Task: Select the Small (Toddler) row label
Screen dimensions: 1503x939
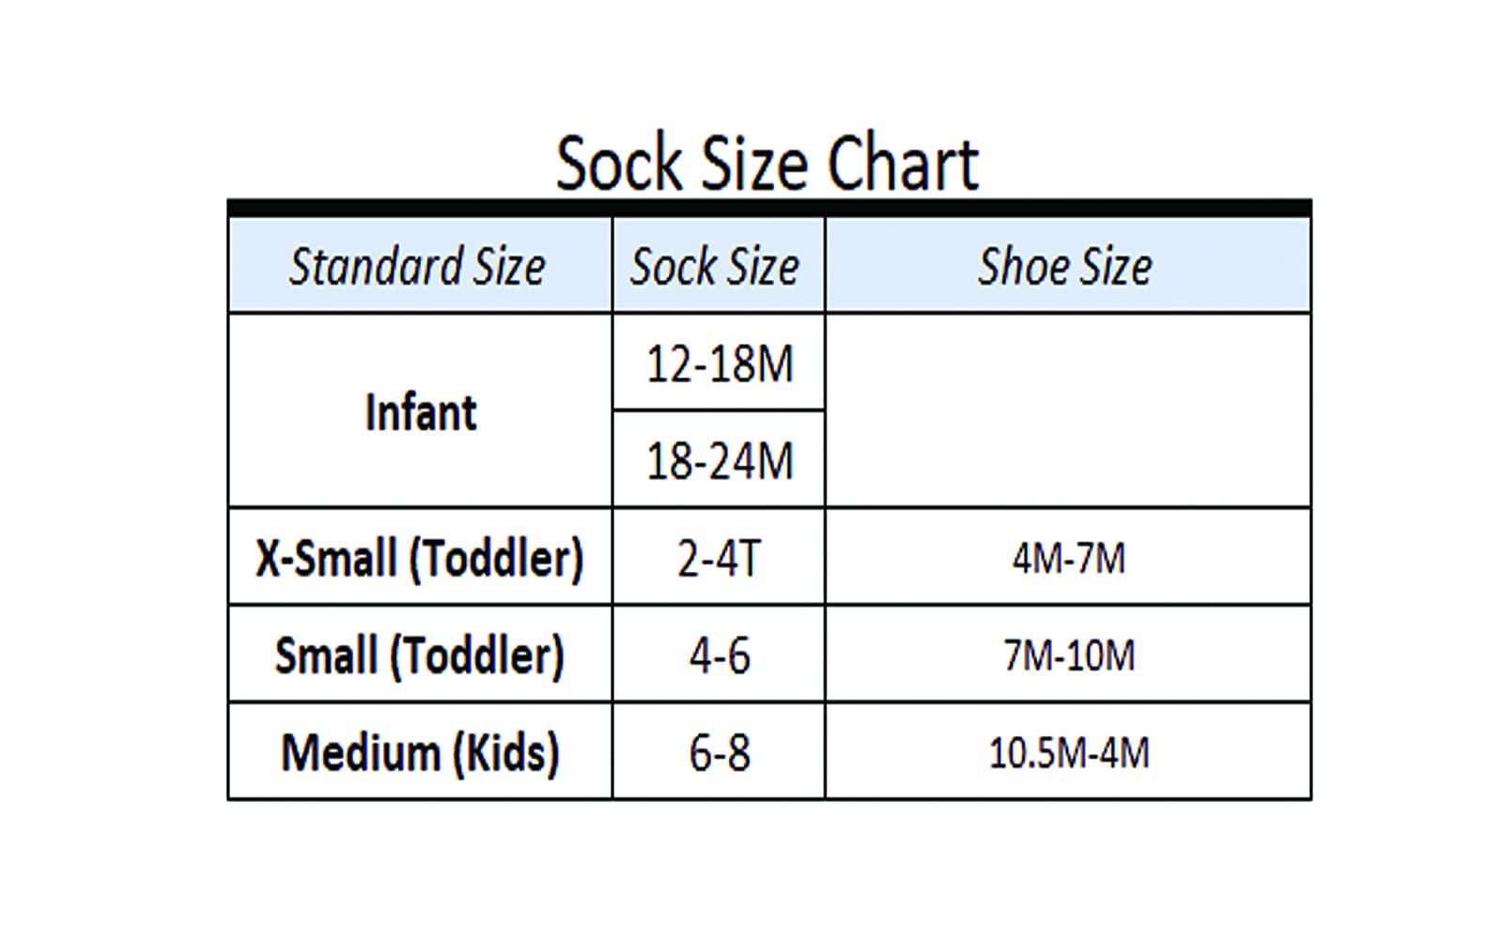Action: coord(420,654)
